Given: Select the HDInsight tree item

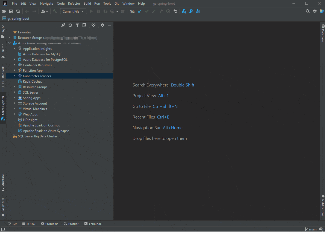Looking at the screenshot, I should 30,120.
